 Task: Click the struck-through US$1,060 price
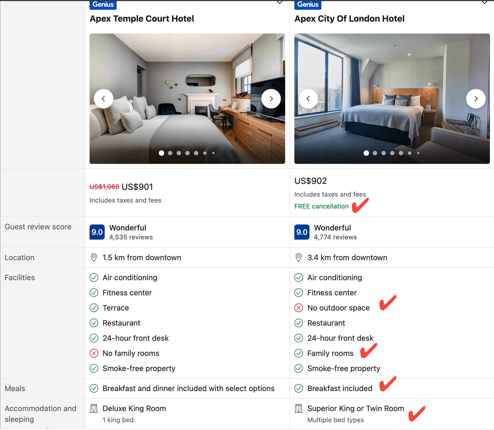tap(104, 187)
